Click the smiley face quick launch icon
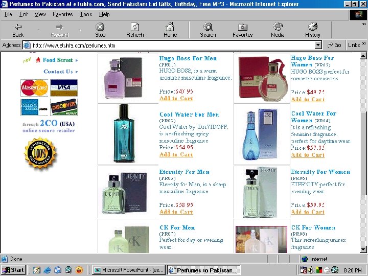 79,270
